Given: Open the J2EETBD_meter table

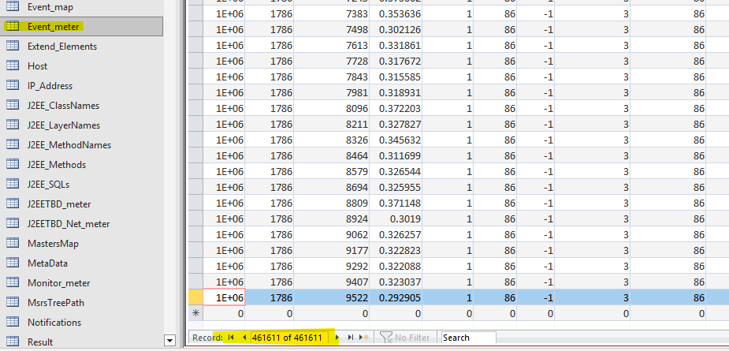Looking at the screenshot, I should point(82,204).
